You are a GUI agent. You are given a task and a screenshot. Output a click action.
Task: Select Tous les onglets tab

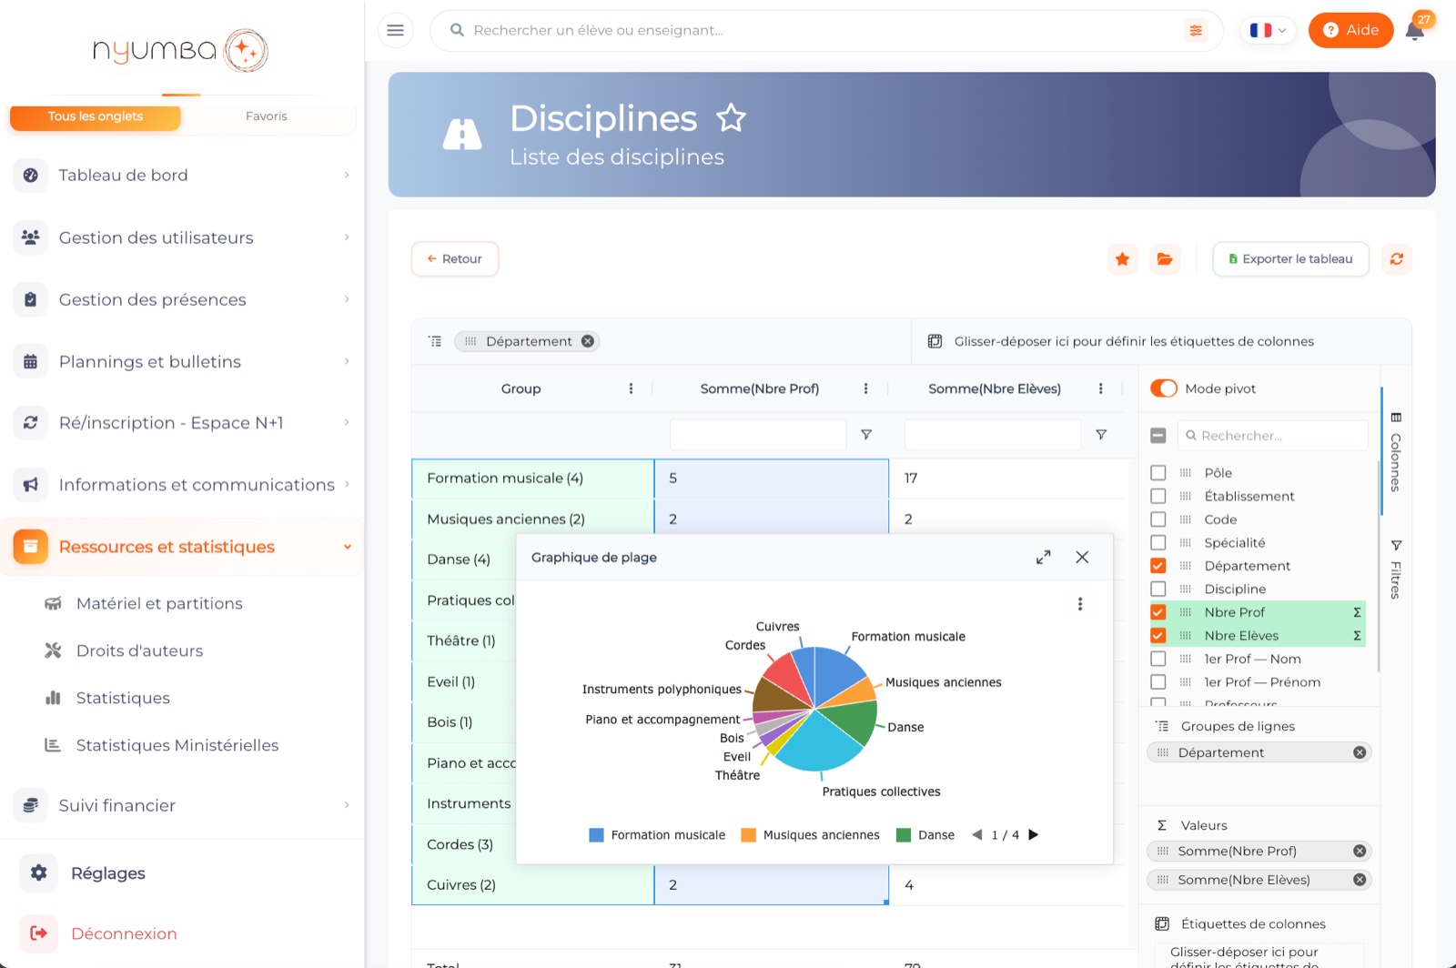[96, 116]
